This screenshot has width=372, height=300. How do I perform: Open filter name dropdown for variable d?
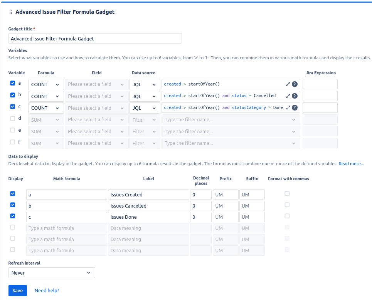[x=231, y=120]
